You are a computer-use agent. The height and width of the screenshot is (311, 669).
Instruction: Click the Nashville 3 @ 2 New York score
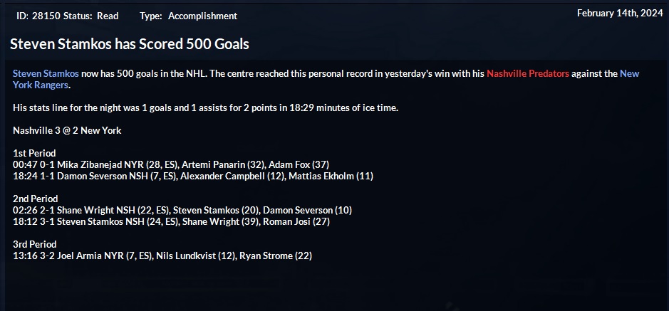click(67, 131)
